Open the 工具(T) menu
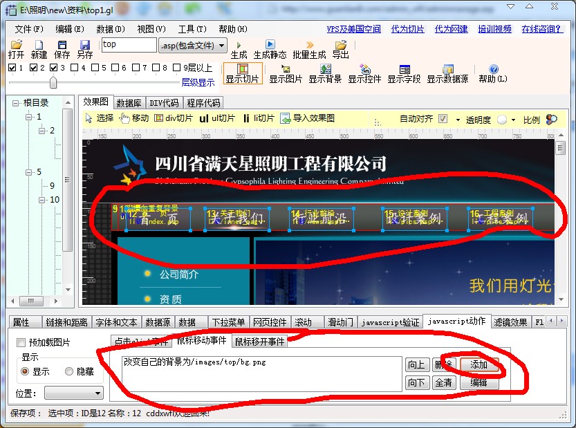The width and height of the screenshot is (576, 428). pyautogui.click(x=192, y=29)
